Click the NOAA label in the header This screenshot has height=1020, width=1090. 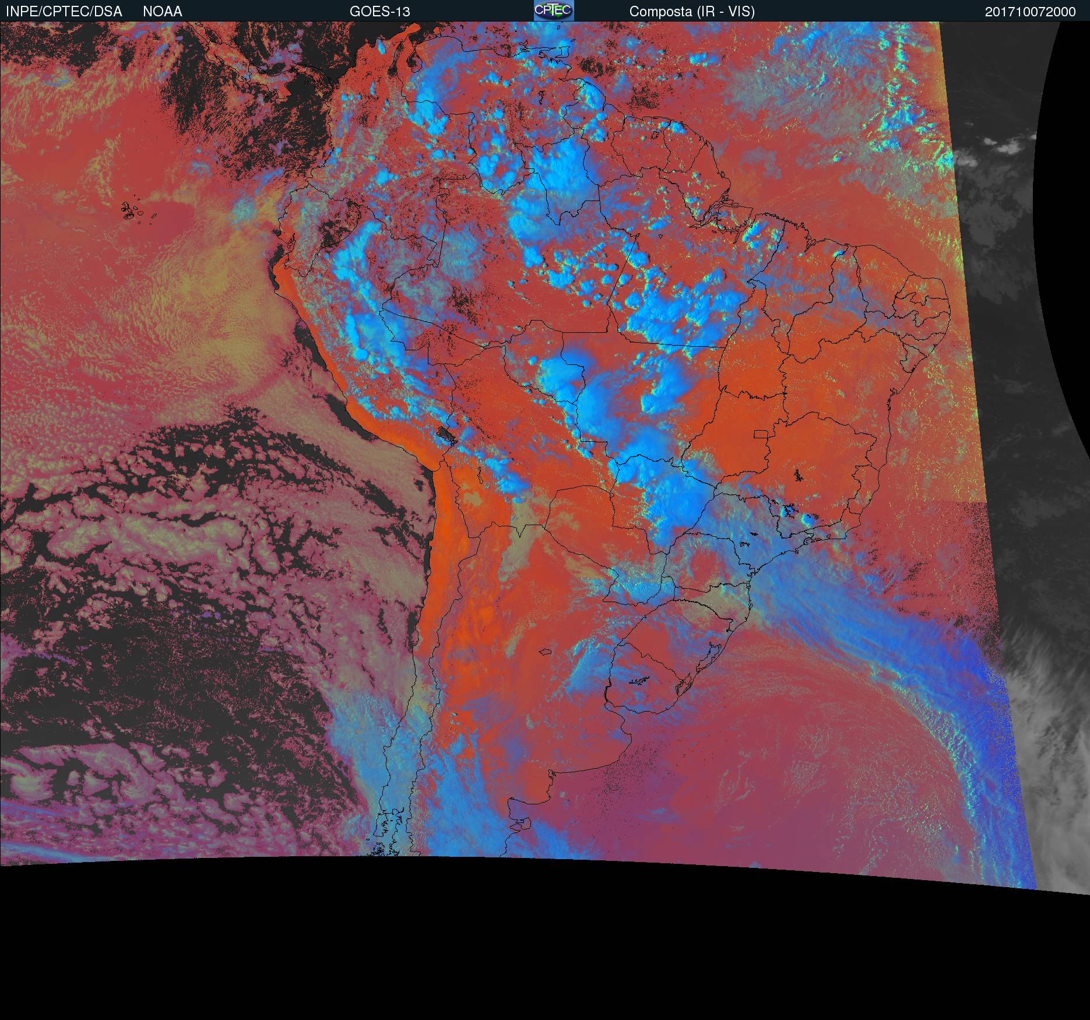163,12
